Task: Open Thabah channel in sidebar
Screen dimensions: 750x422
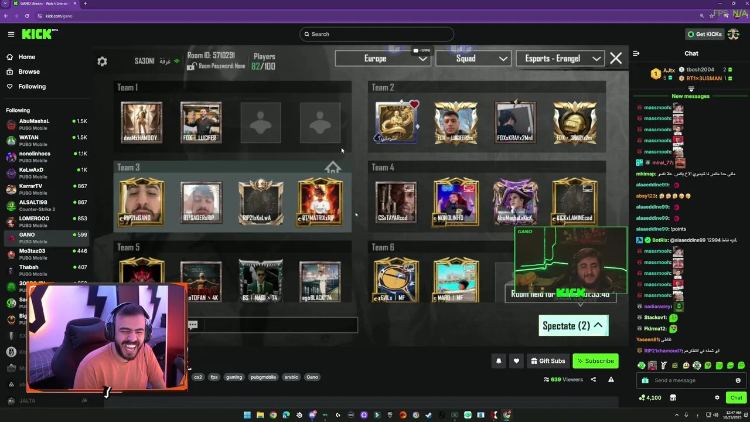Action: (47, 270)
